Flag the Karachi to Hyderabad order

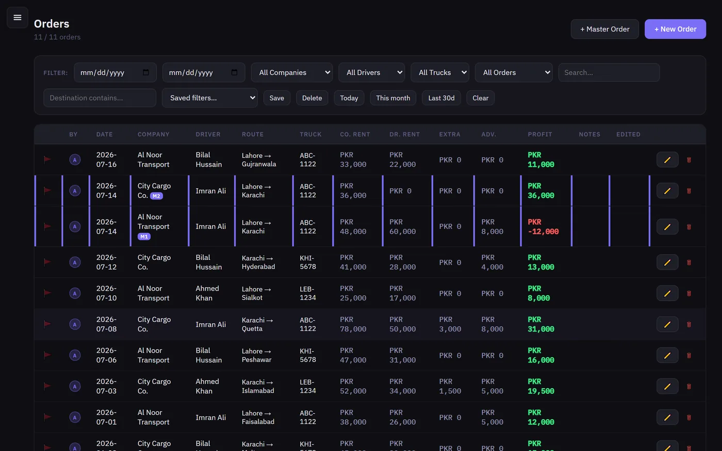(x=47, y=262)
